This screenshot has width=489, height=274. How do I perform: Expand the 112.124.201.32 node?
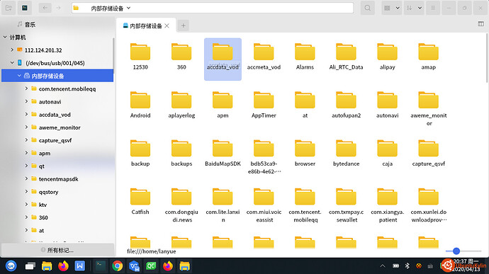pyautogui.click(x=12, y=50)
